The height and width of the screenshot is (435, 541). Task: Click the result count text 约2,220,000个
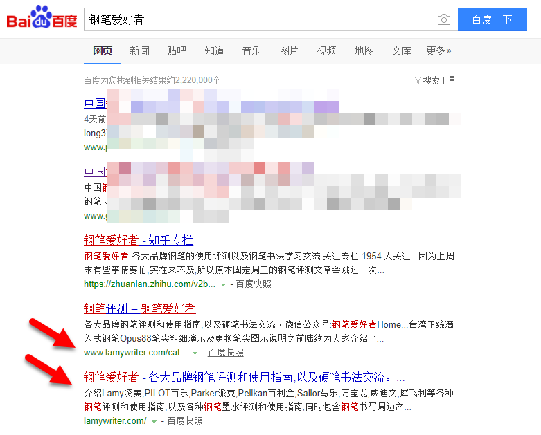[193, 80]
